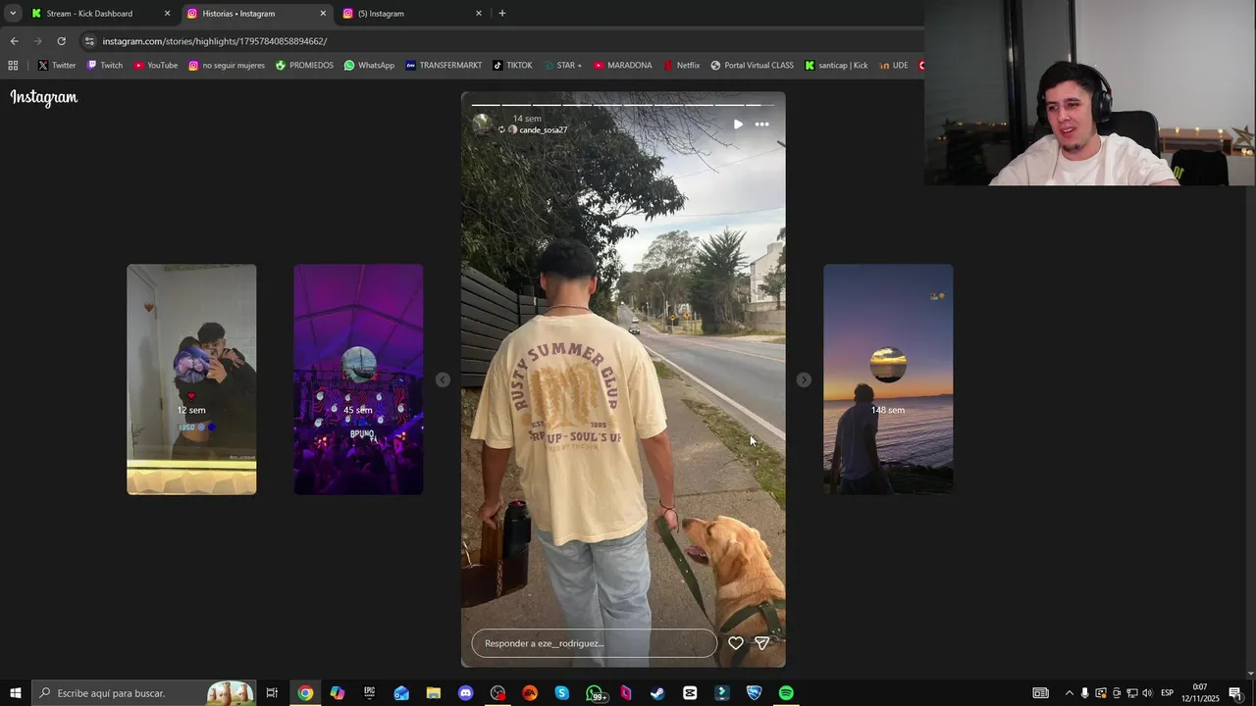Open the WhatsApp bookmark
The width and height of the screenshot is (1256, 706).
(x=369, y=66)
